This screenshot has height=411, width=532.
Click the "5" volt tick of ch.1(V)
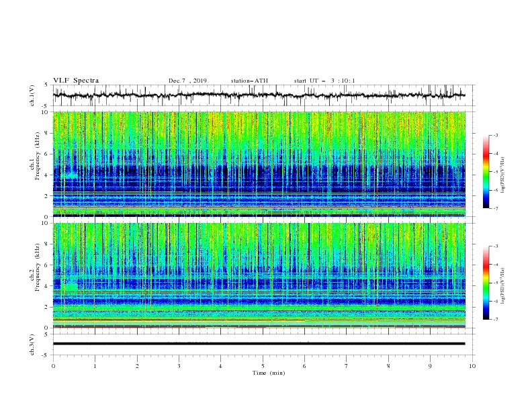click(47, 85)
